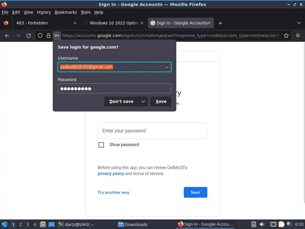Open the clipboard tray icon
This screenshot has width=305, height=229.
tap(281, 224)
